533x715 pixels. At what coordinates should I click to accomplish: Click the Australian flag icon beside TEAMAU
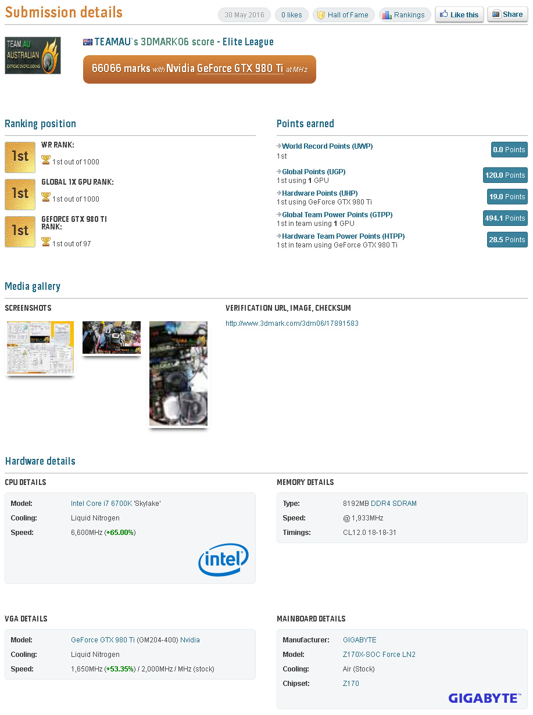[88, 42]
